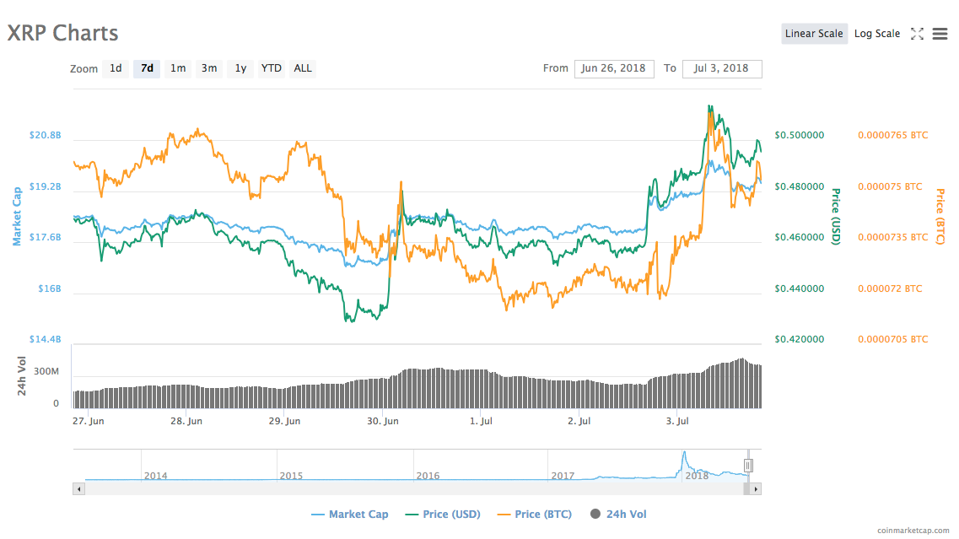Screen dimensions: 959x539
Task: Open the chart context menu icon
Action: [x=940, y=33]
